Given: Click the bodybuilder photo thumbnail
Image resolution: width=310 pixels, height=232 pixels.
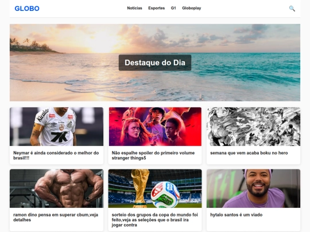Looking at the screenshot, I should pyautogui.click(x=56, y=188).
